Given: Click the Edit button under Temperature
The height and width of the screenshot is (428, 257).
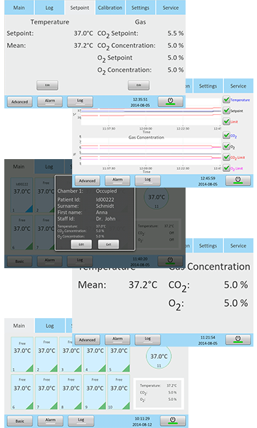Looking at the screenshot, I should pyautogui.click(x=47, y=85).
